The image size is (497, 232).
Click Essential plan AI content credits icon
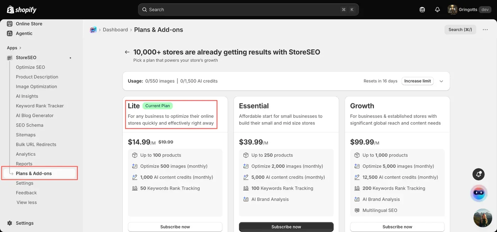tap(246, 177)
